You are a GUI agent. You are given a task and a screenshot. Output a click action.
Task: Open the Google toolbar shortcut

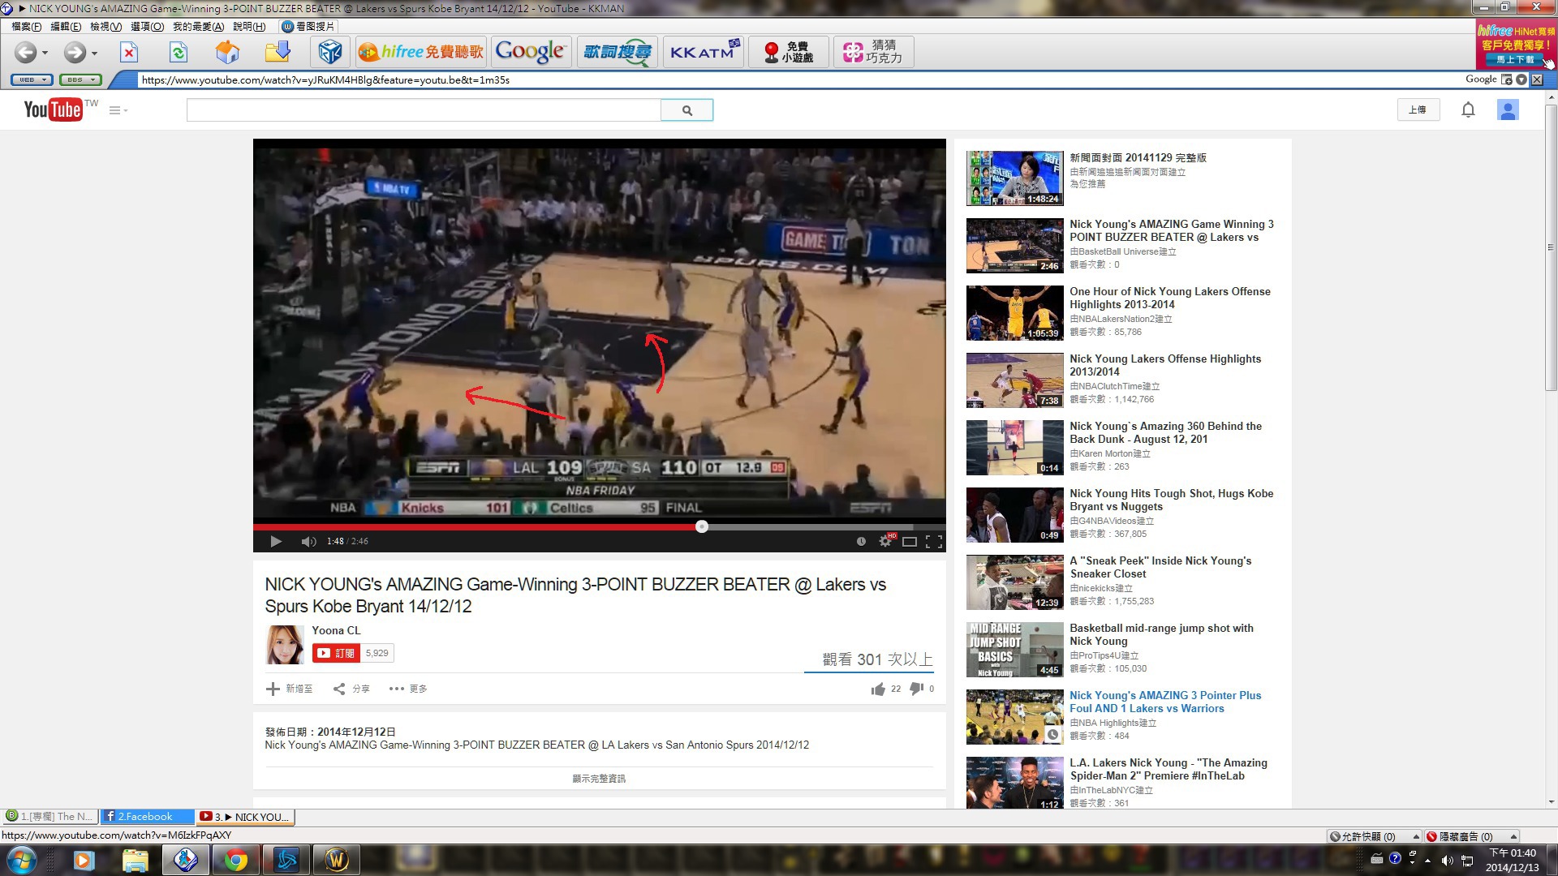pos(531,52)
